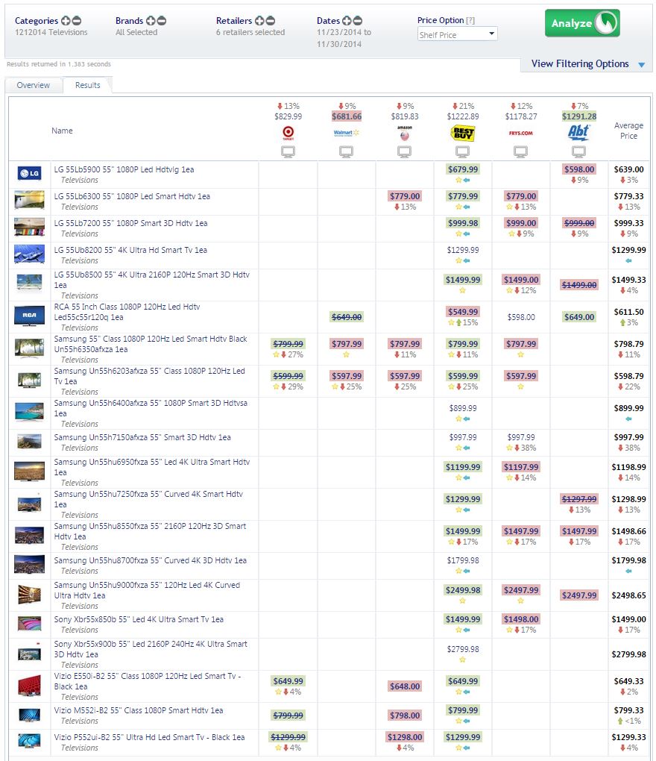656x761 pixels.
Task: Open the Samsung Un55hu8700fxza Curved 4K link
Action: [151, 560]
